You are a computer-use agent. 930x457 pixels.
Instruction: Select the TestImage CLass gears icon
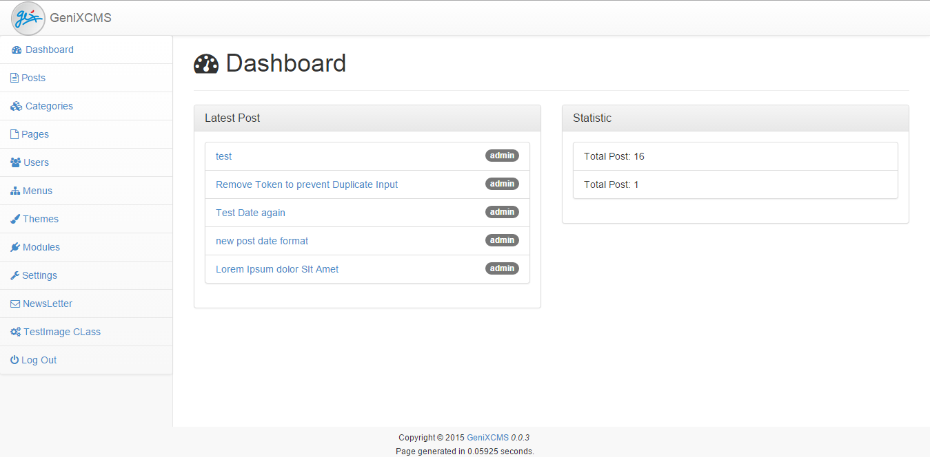point(14,331)
